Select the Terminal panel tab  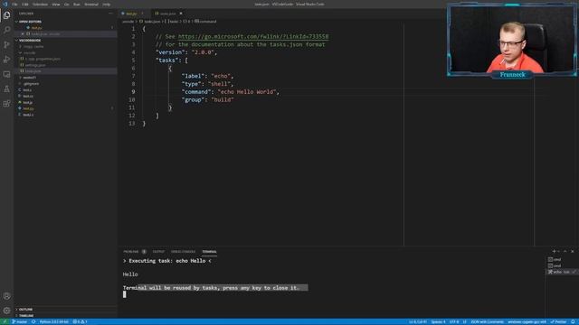[209, 252]
